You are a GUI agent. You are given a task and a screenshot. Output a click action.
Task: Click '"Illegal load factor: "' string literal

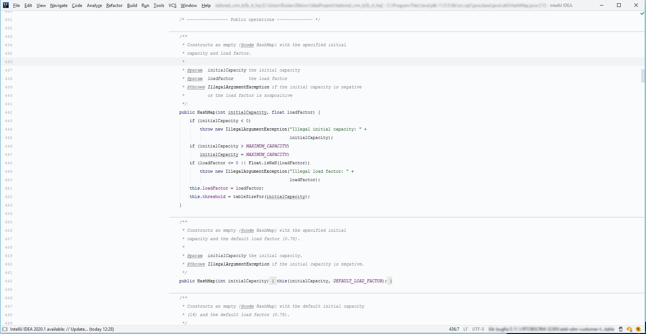pyautogui.click(x=319, y=171)
